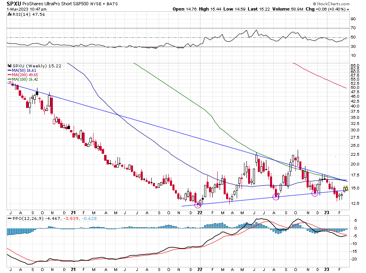Click the up-arrow icon after the Chg value
The image size is (366, 273).
click(348, 9)
